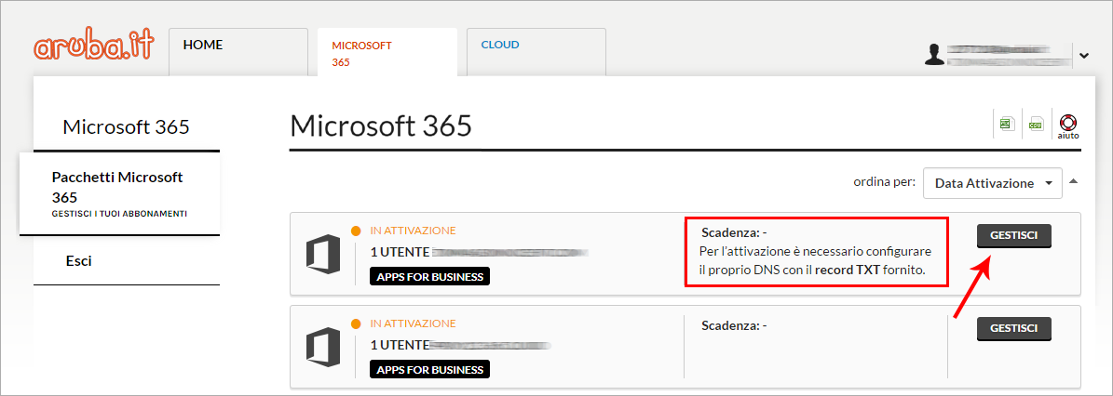
Task: Open Pacchetti Microsoft 365 sidebar item
Action: 119,192
